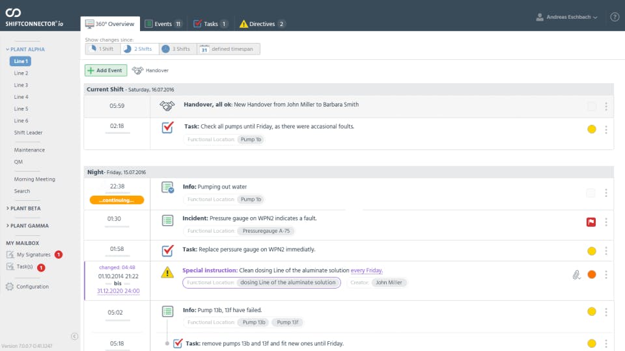
Task: Toggle the status box on the Handover row
Action: click(x=592, y=106)
